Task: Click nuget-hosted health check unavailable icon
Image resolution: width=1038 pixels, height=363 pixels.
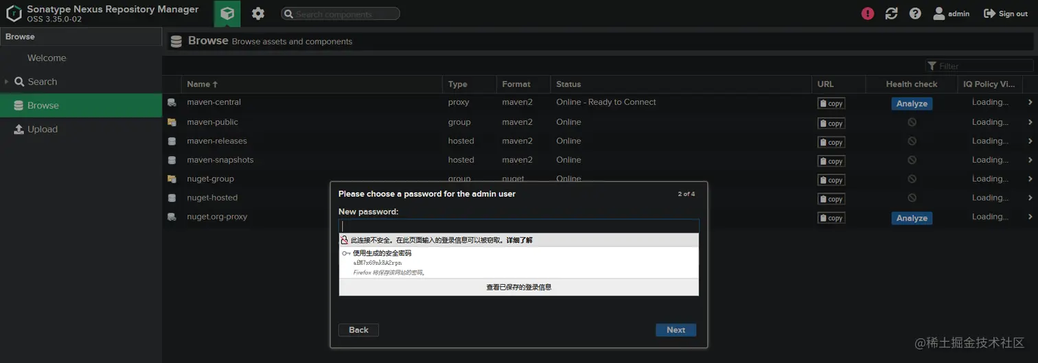Action: (912, 198)
